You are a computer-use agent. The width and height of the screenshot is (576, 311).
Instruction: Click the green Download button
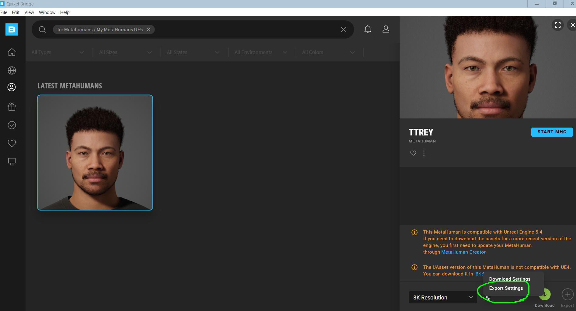coord(545,294)
